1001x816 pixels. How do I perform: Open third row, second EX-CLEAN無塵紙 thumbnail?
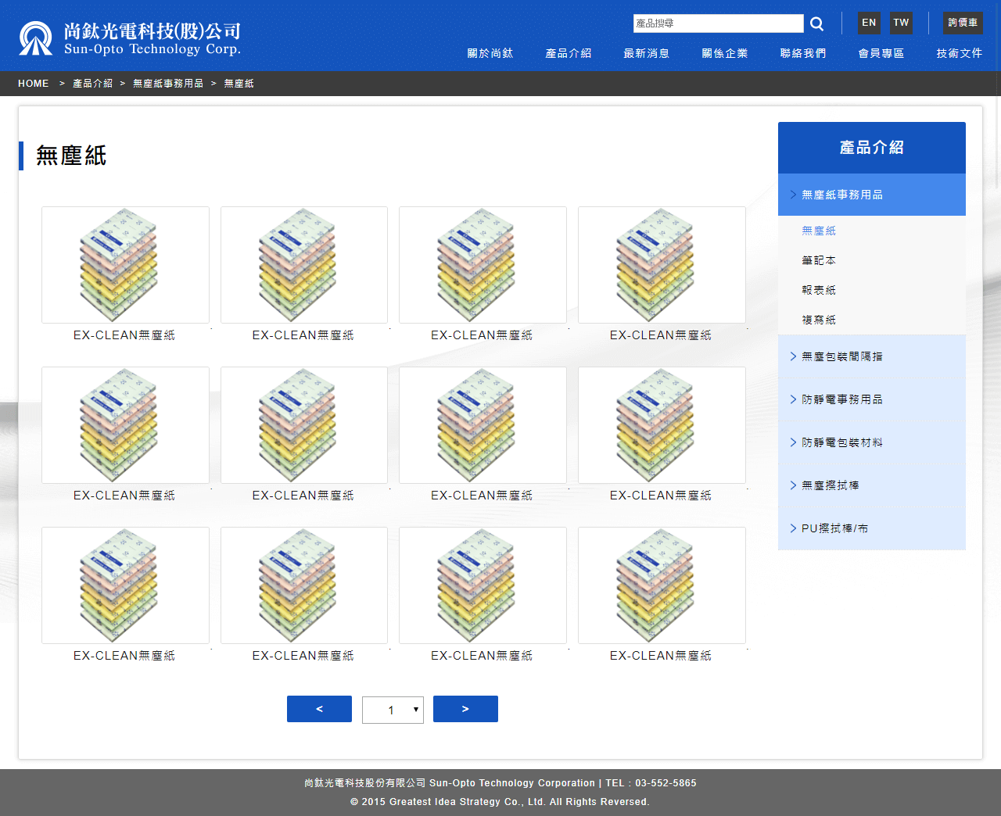[x=304, y=585]
